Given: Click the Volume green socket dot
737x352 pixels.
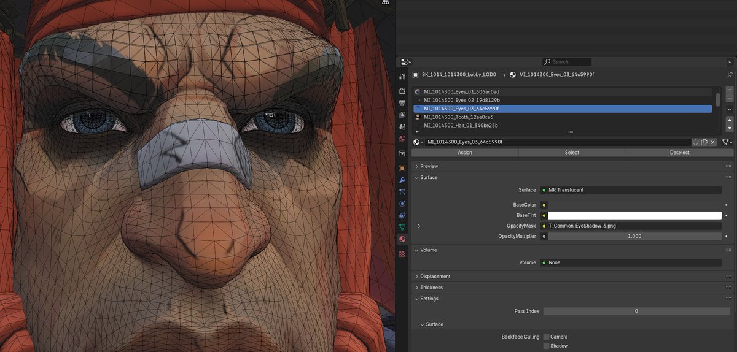Looking at the screenshot, I should coord(544,262).
